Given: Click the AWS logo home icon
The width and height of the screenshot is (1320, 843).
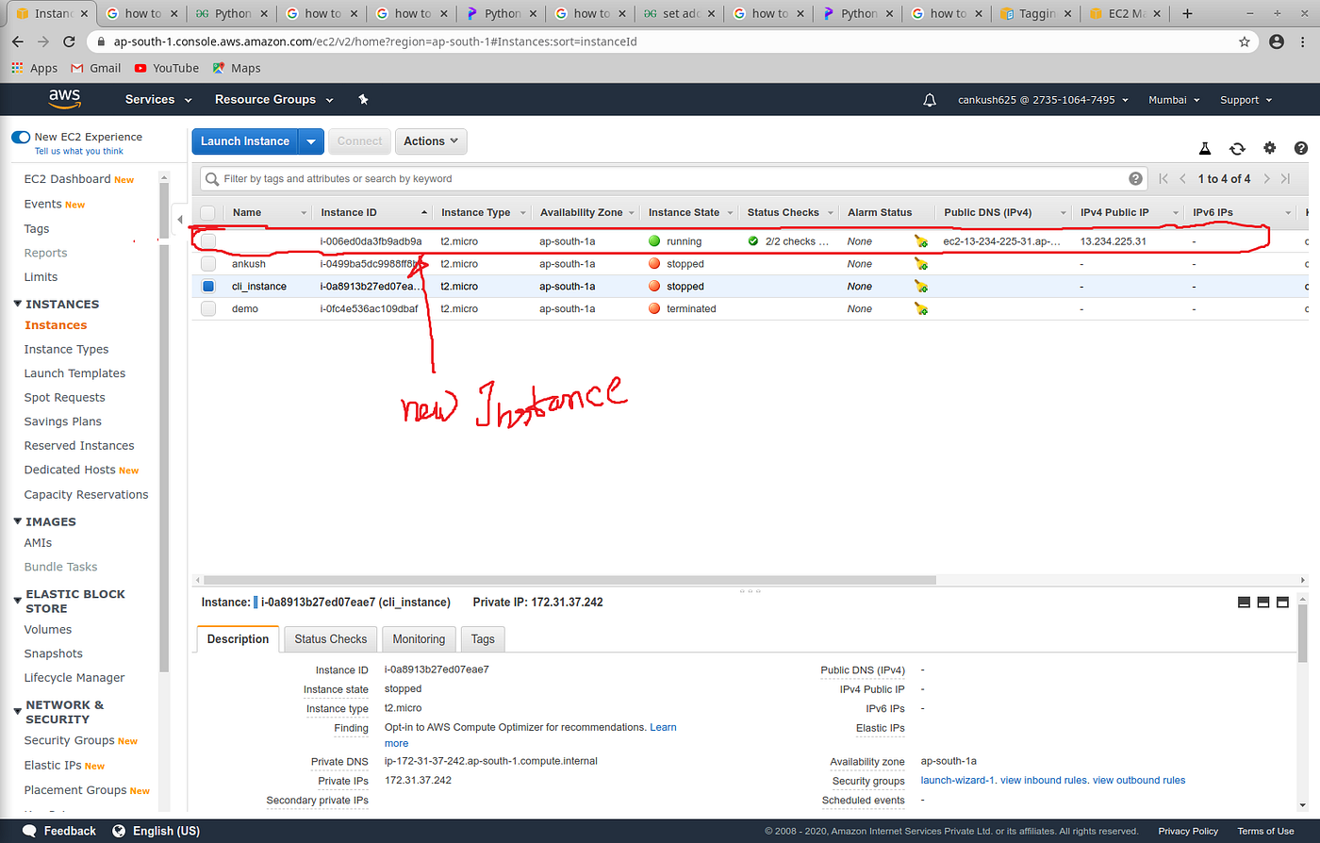Looking at the screenshot, I should tap(64, 99).
